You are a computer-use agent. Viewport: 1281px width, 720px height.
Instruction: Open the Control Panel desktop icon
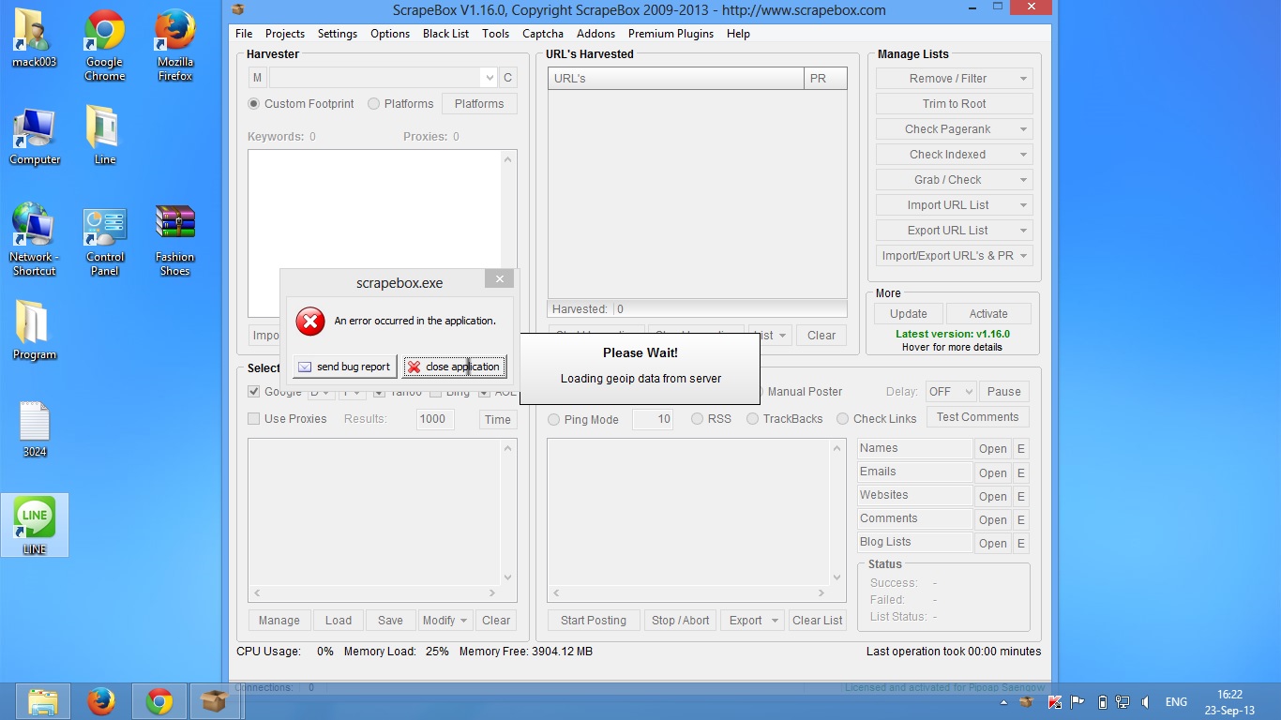pyautogui.click(x=104, y=240)
